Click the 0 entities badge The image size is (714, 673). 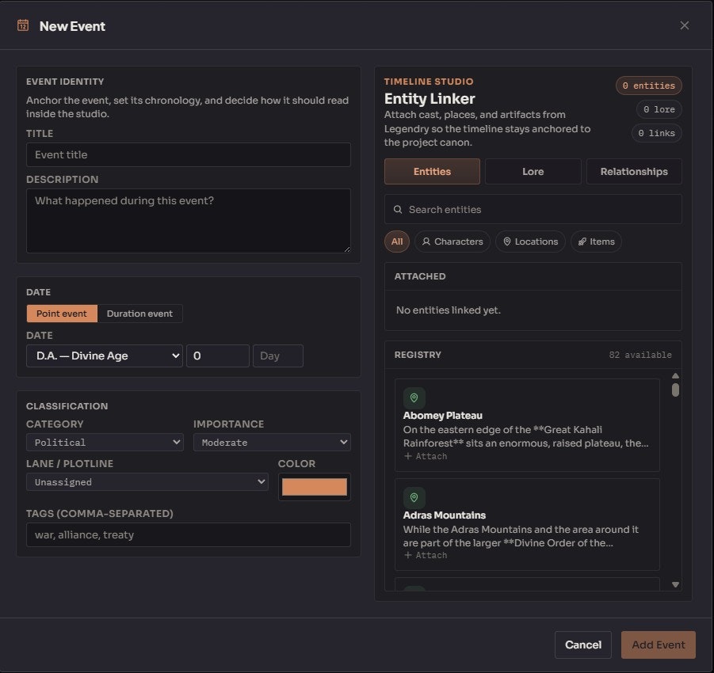point(648,86)
